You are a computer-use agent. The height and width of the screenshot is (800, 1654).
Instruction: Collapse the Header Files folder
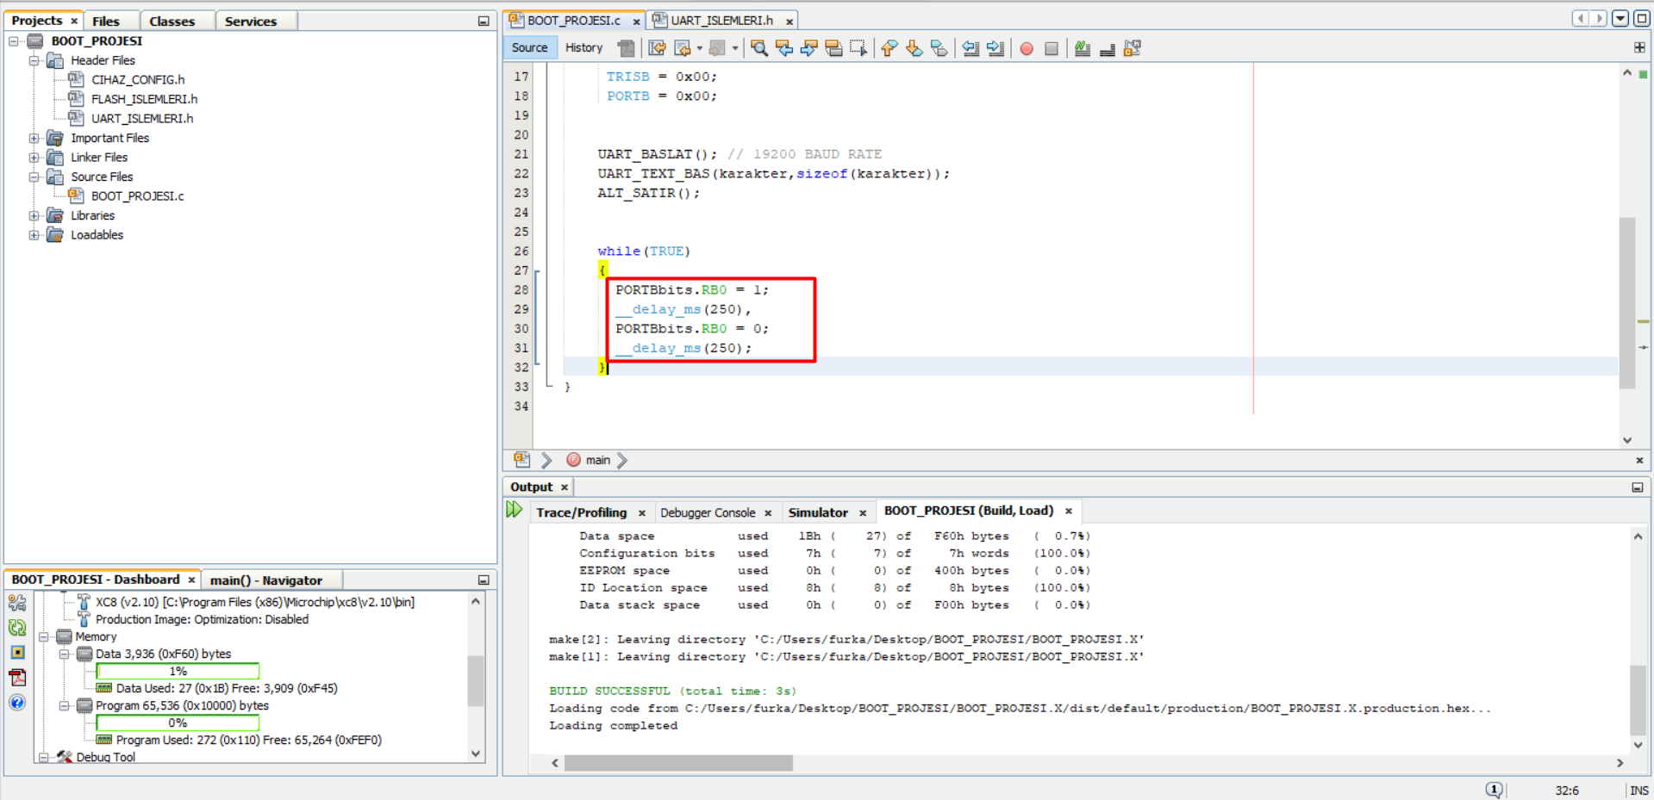[x=34, y=60]
